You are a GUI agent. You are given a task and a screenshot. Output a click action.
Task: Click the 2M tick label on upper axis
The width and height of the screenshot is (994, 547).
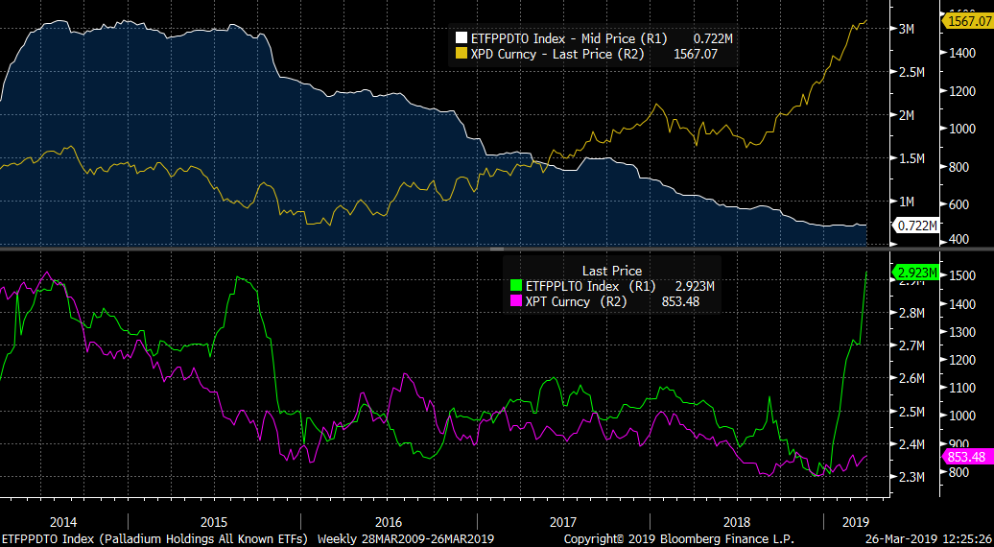(906, 115)
